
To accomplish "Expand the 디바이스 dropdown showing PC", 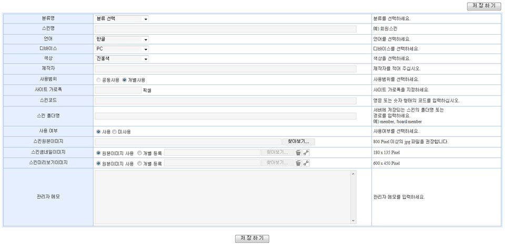I will [x=122, y=49].
